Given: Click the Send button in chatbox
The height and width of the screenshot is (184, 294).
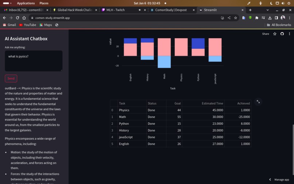Looking at the screenshot, I should [11, 78].
